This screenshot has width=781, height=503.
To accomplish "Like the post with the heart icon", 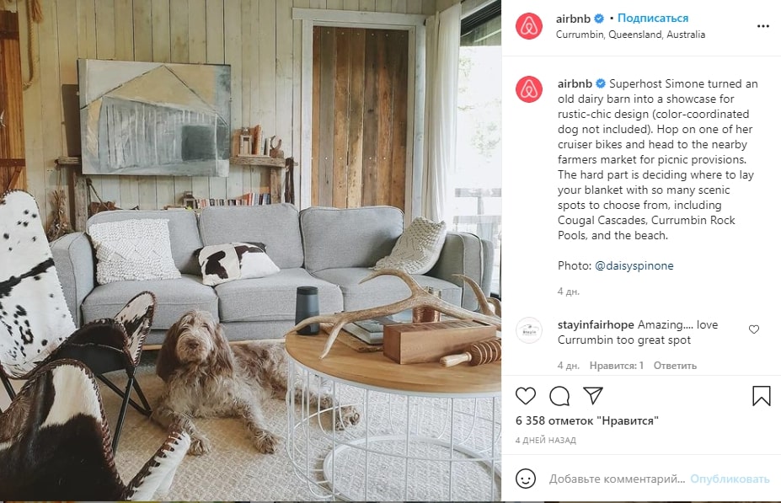I will click(525, 396).
